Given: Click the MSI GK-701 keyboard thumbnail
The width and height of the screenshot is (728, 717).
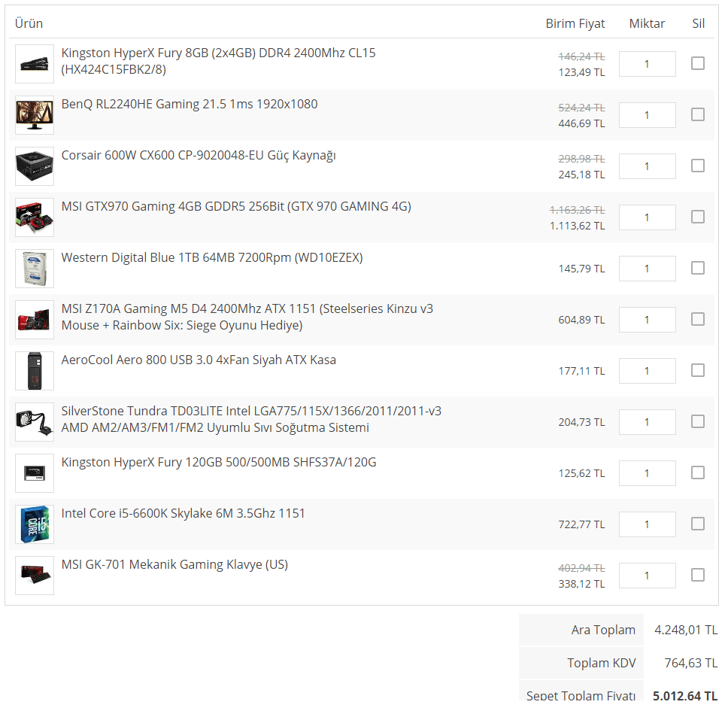Looking at the screenshot, I should [33, 575].
